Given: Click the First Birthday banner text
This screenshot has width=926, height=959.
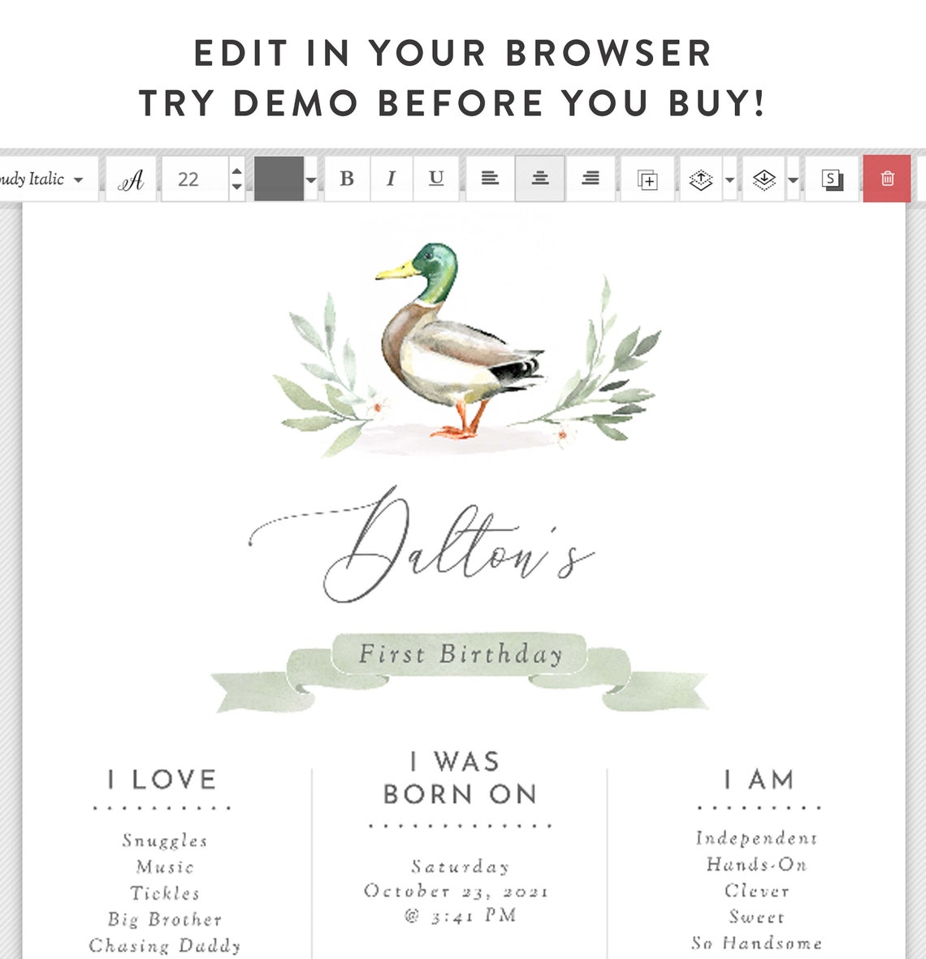Looking at the screenshot, I should [463, 654].
